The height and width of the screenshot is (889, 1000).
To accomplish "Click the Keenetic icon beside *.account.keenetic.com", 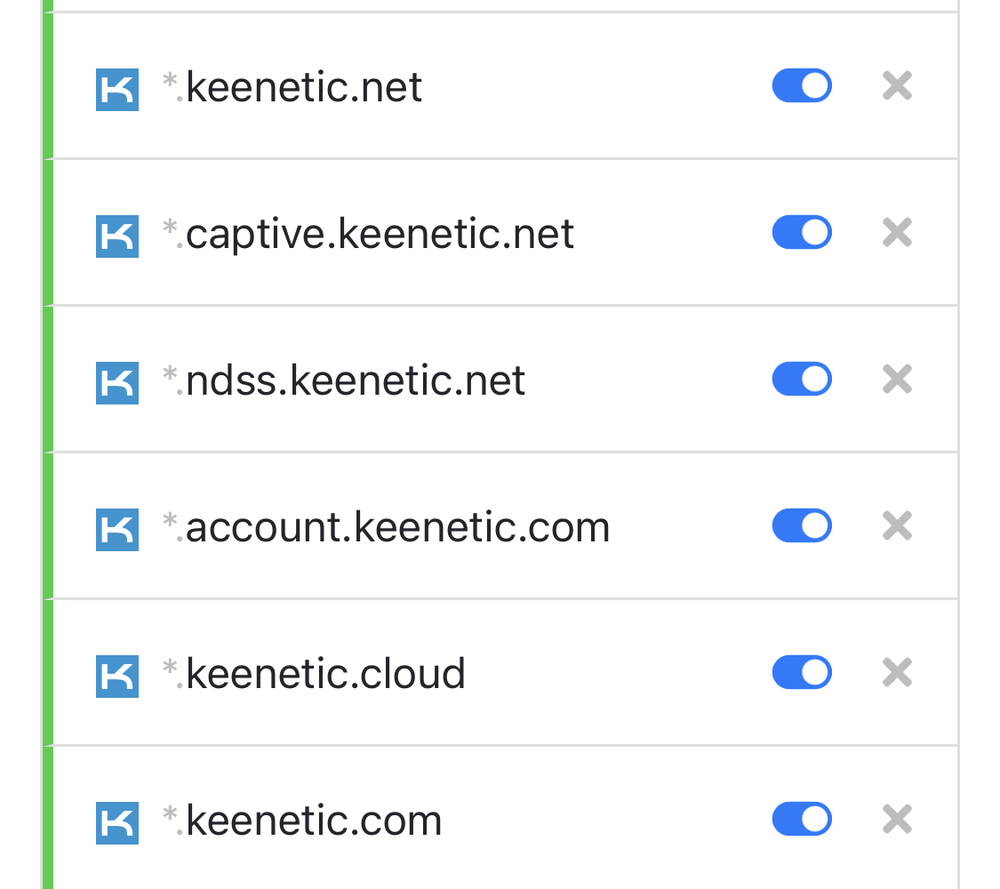I will (x=117, y=529).
